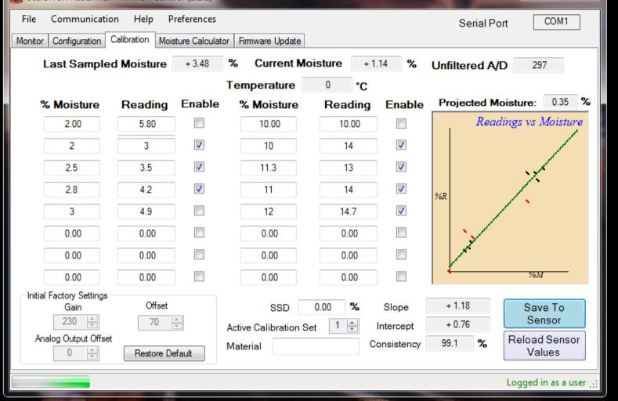The image size is (618, 401).
Task: Click the empty Material text field
Action: (316, 346)
